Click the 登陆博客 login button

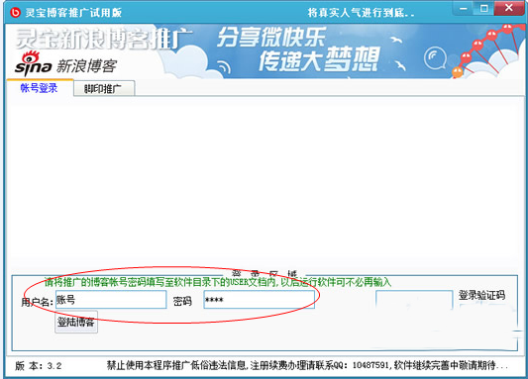point(76,322)
